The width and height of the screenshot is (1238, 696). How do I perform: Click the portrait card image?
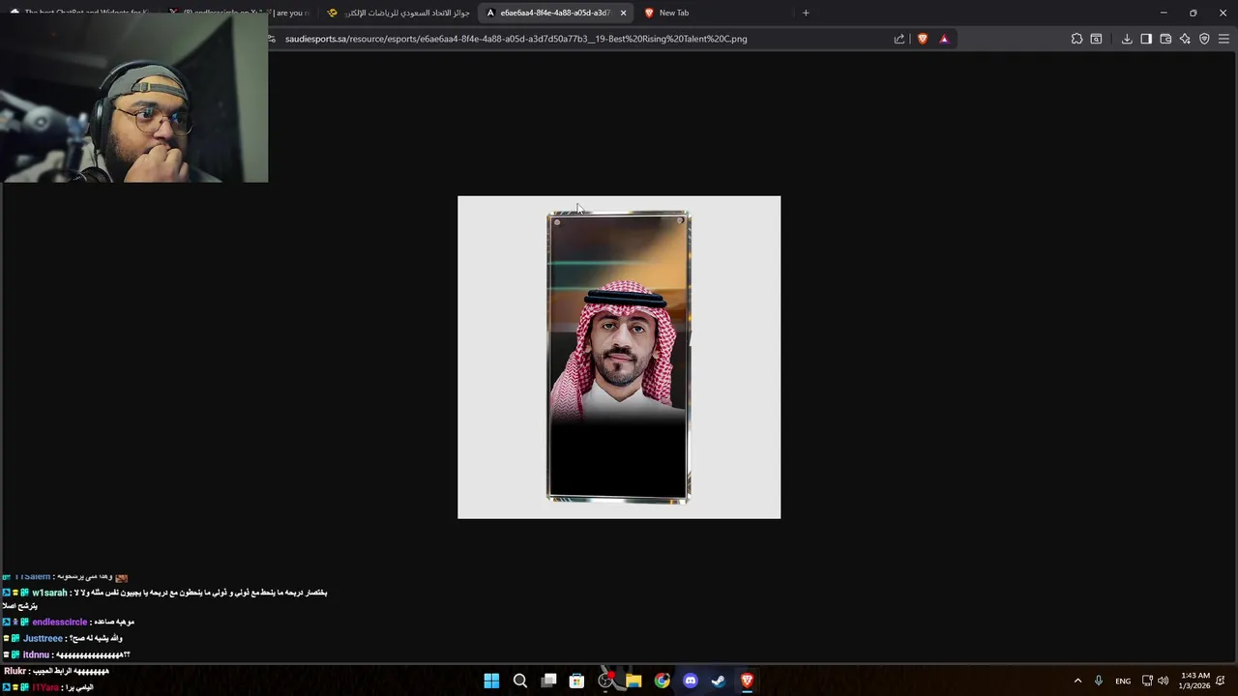point(619,357)
